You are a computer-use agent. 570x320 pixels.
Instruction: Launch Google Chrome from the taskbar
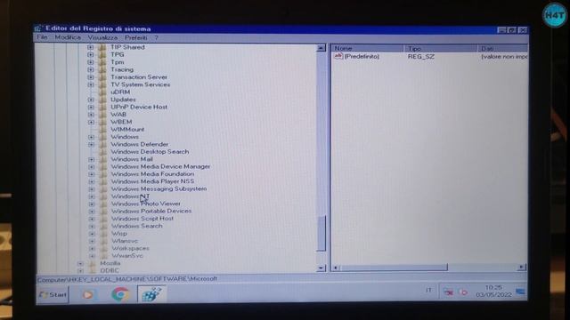point(120,294)
